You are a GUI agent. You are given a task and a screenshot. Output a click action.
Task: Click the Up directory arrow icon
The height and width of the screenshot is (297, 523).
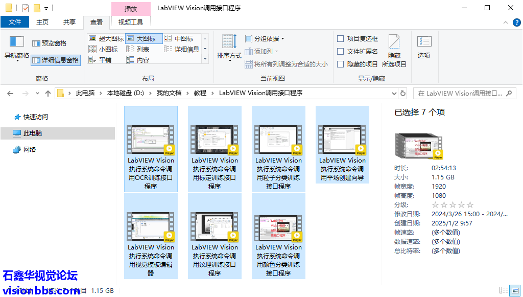pyautogui.click(x=48, y=93)
